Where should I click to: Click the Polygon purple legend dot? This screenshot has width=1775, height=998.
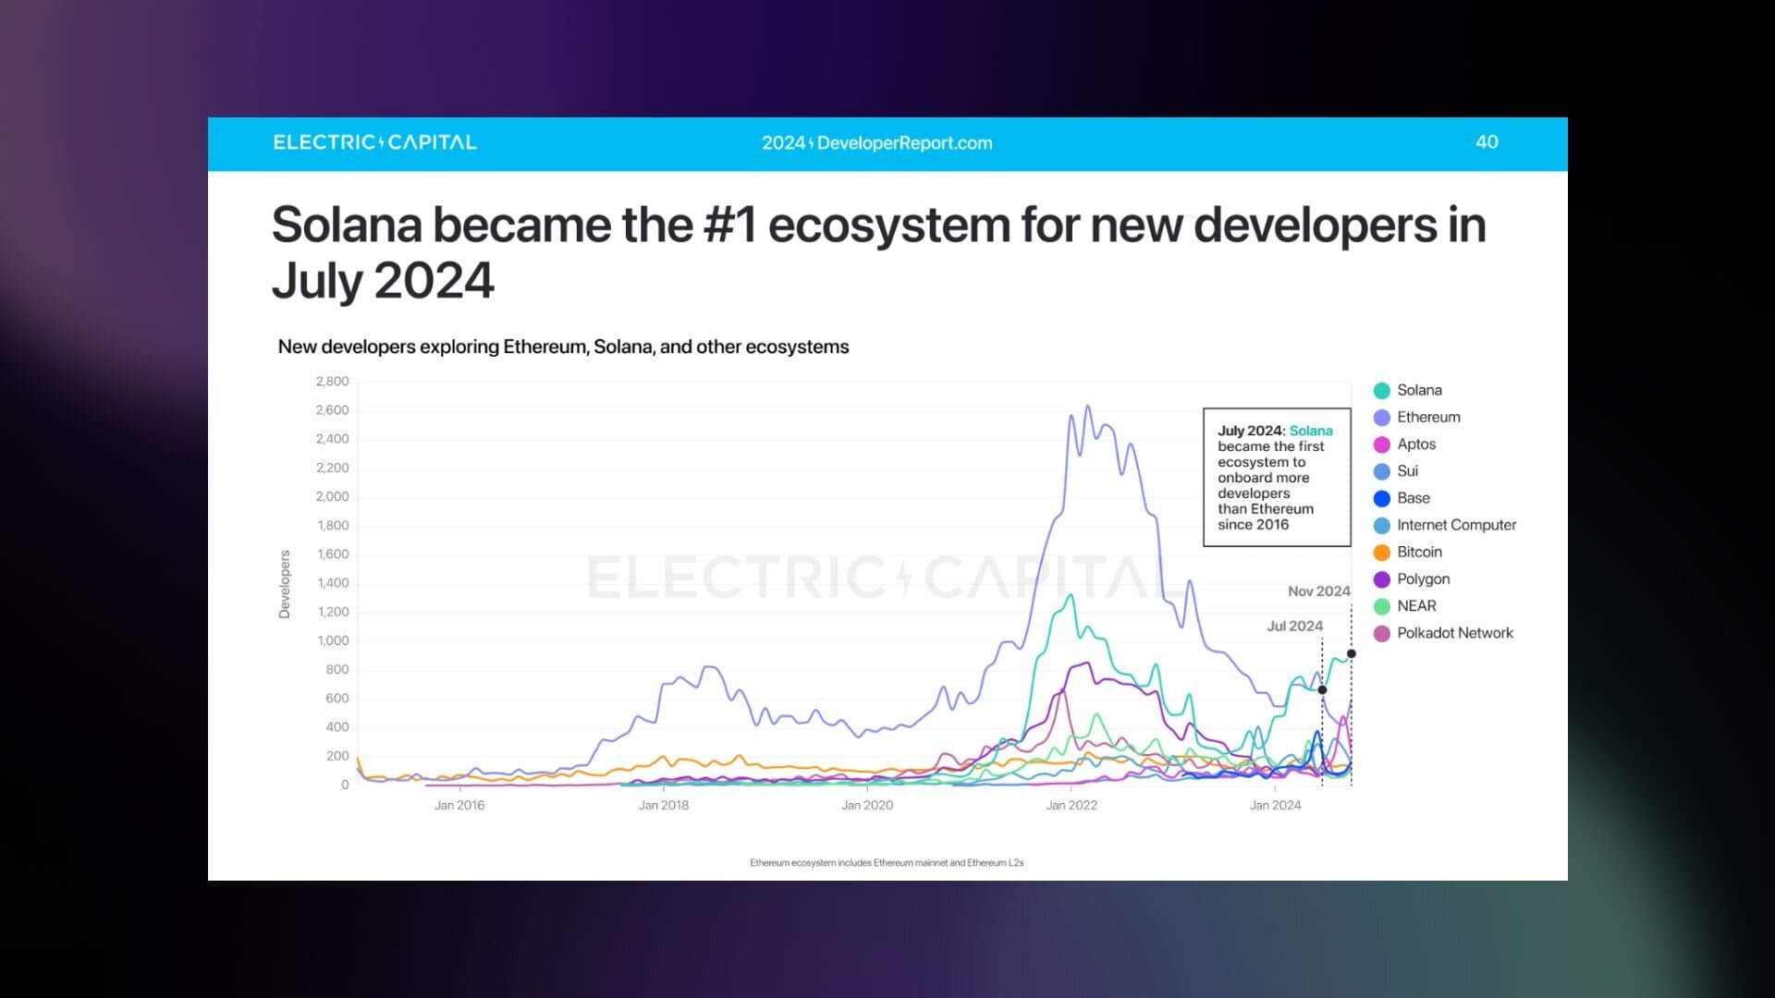click(1381, 579)
